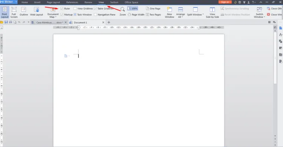Open the Page Layout tab
283x147 pixels.
(53, 2)
